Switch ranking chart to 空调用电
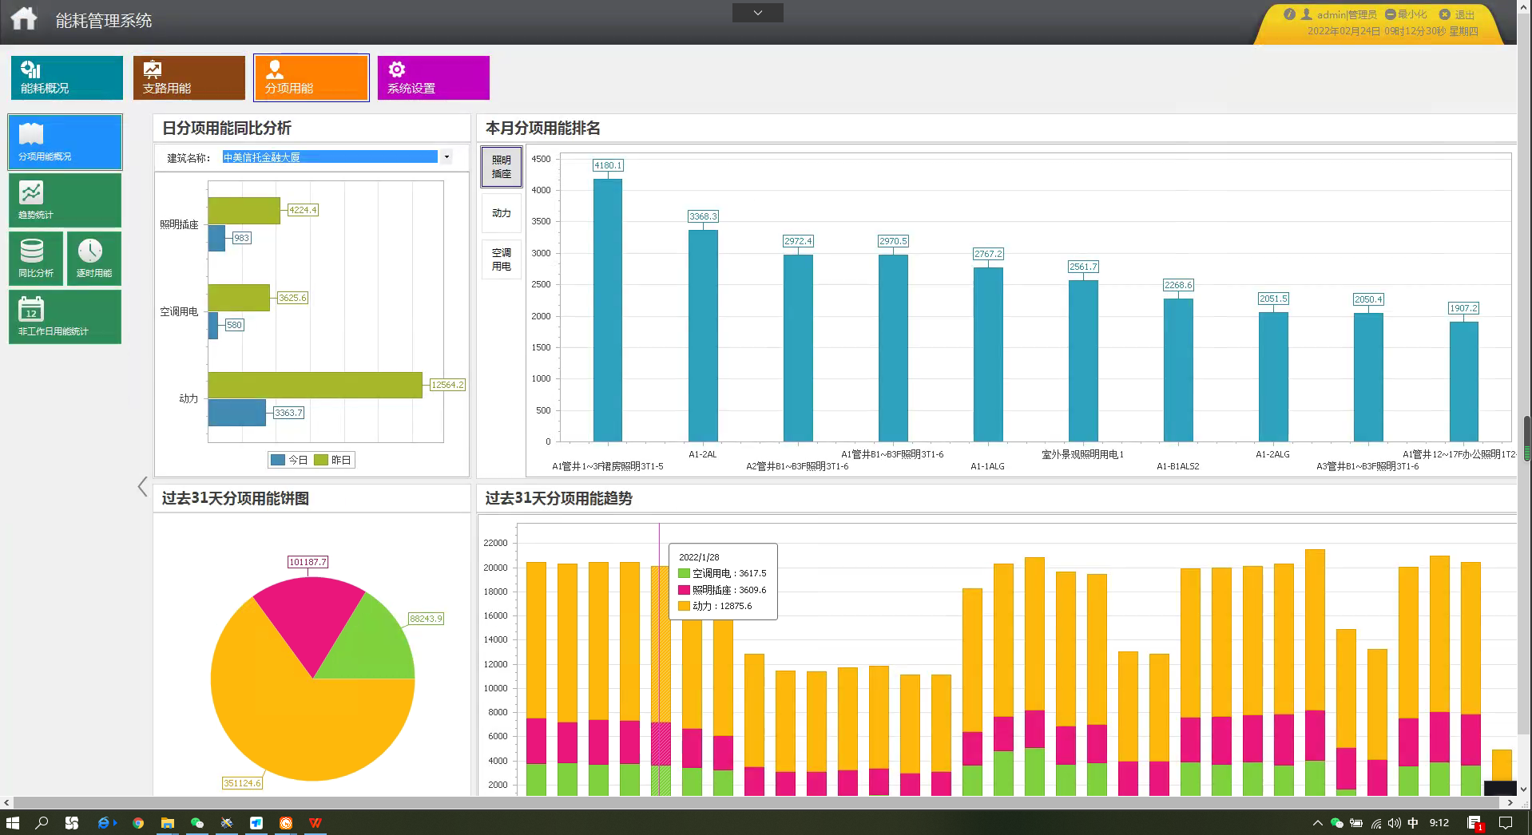This screenshot has height=835, width=1532. [501, 259]
